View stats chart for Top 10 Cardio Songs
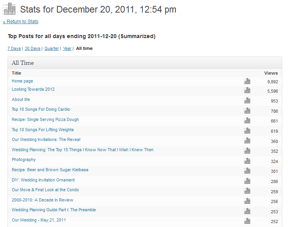 (x=247, y=111)
